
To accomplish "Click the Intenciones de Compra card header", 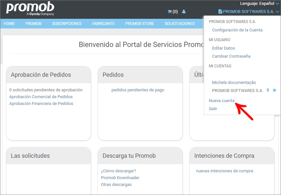I will [x=232, y=155].
